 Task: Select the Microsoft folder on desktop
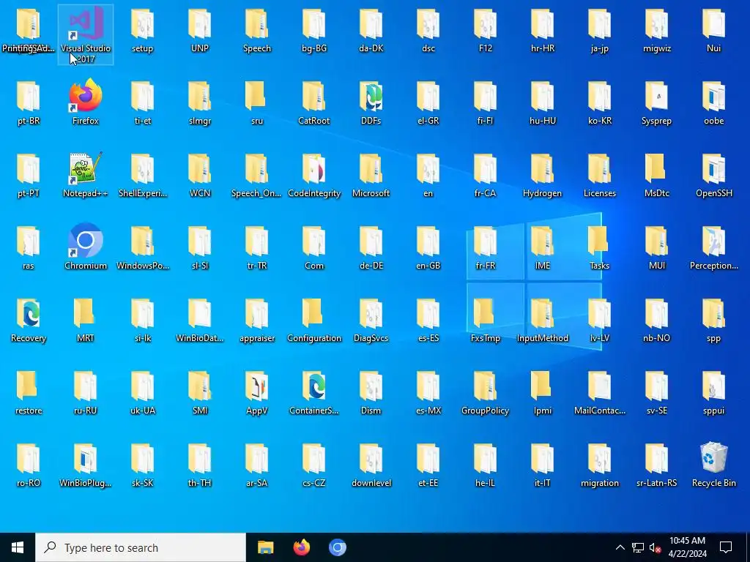pyautogui.click(x=371, y=175)
